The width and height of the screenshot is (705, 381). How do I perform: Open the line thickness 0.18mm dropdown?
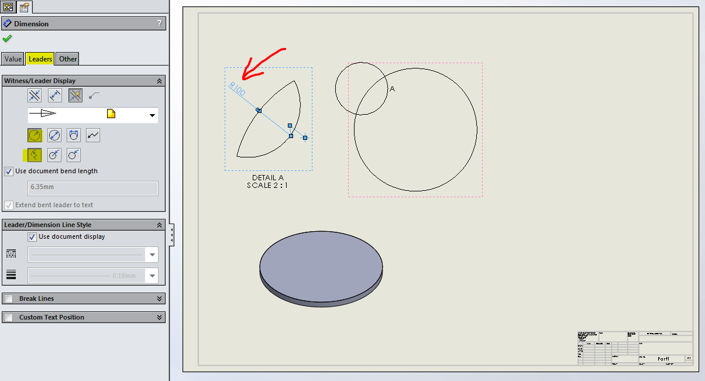[x=153, y=276]
